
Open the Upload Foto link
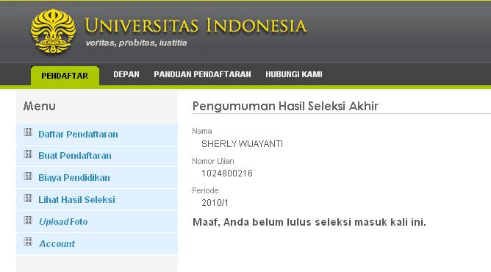point(63,221)
